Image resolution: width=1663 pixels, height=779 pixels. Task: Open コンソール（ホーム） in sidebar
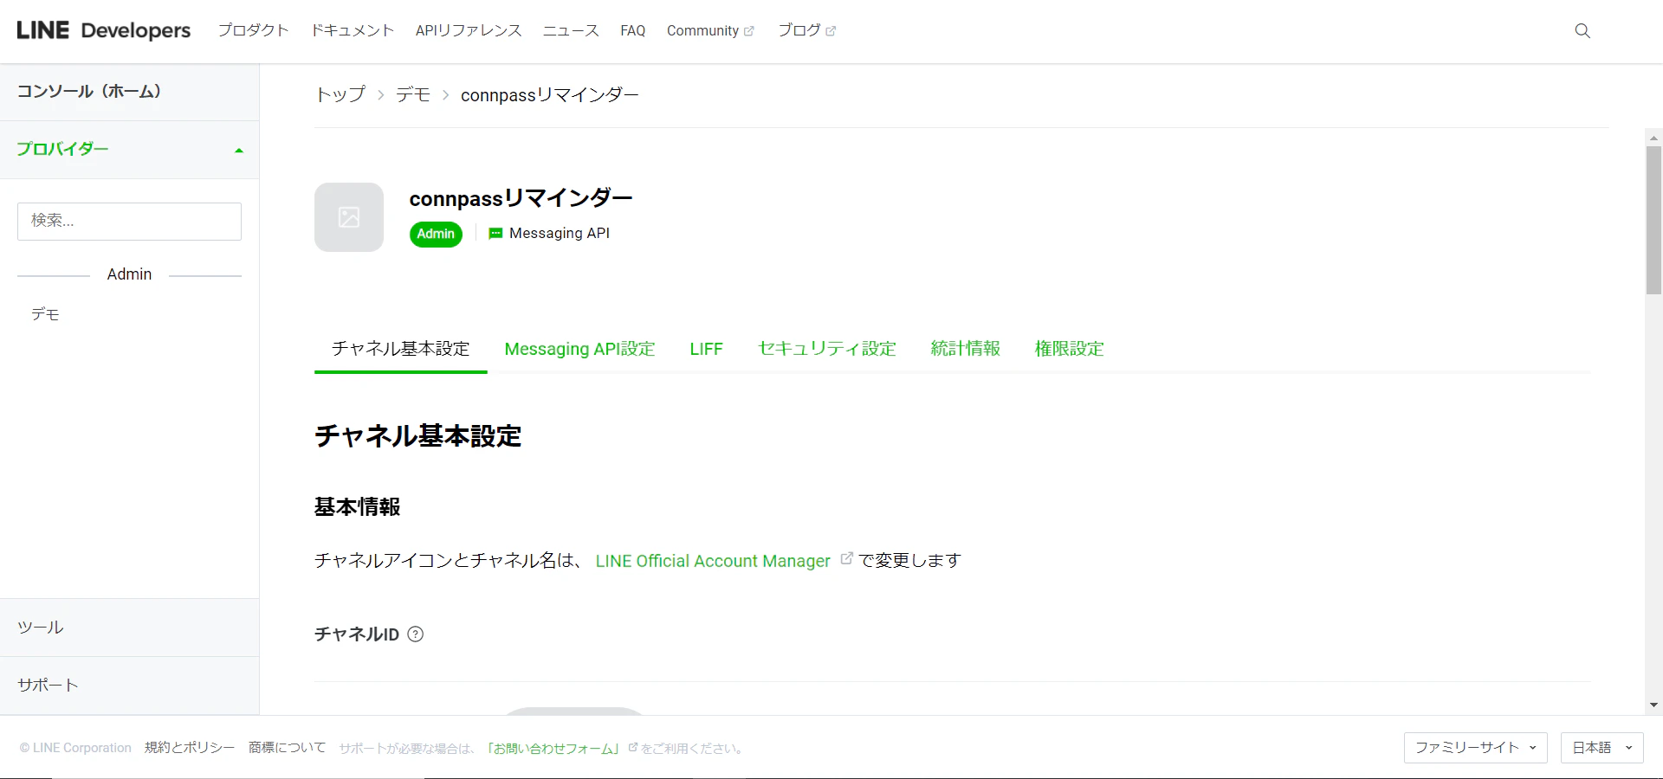coord(130,92)
